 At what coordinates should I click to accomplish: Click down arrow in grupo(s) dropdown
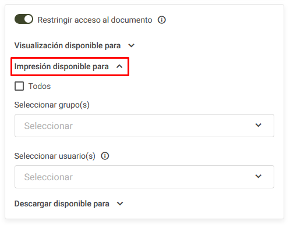point(259,125)
